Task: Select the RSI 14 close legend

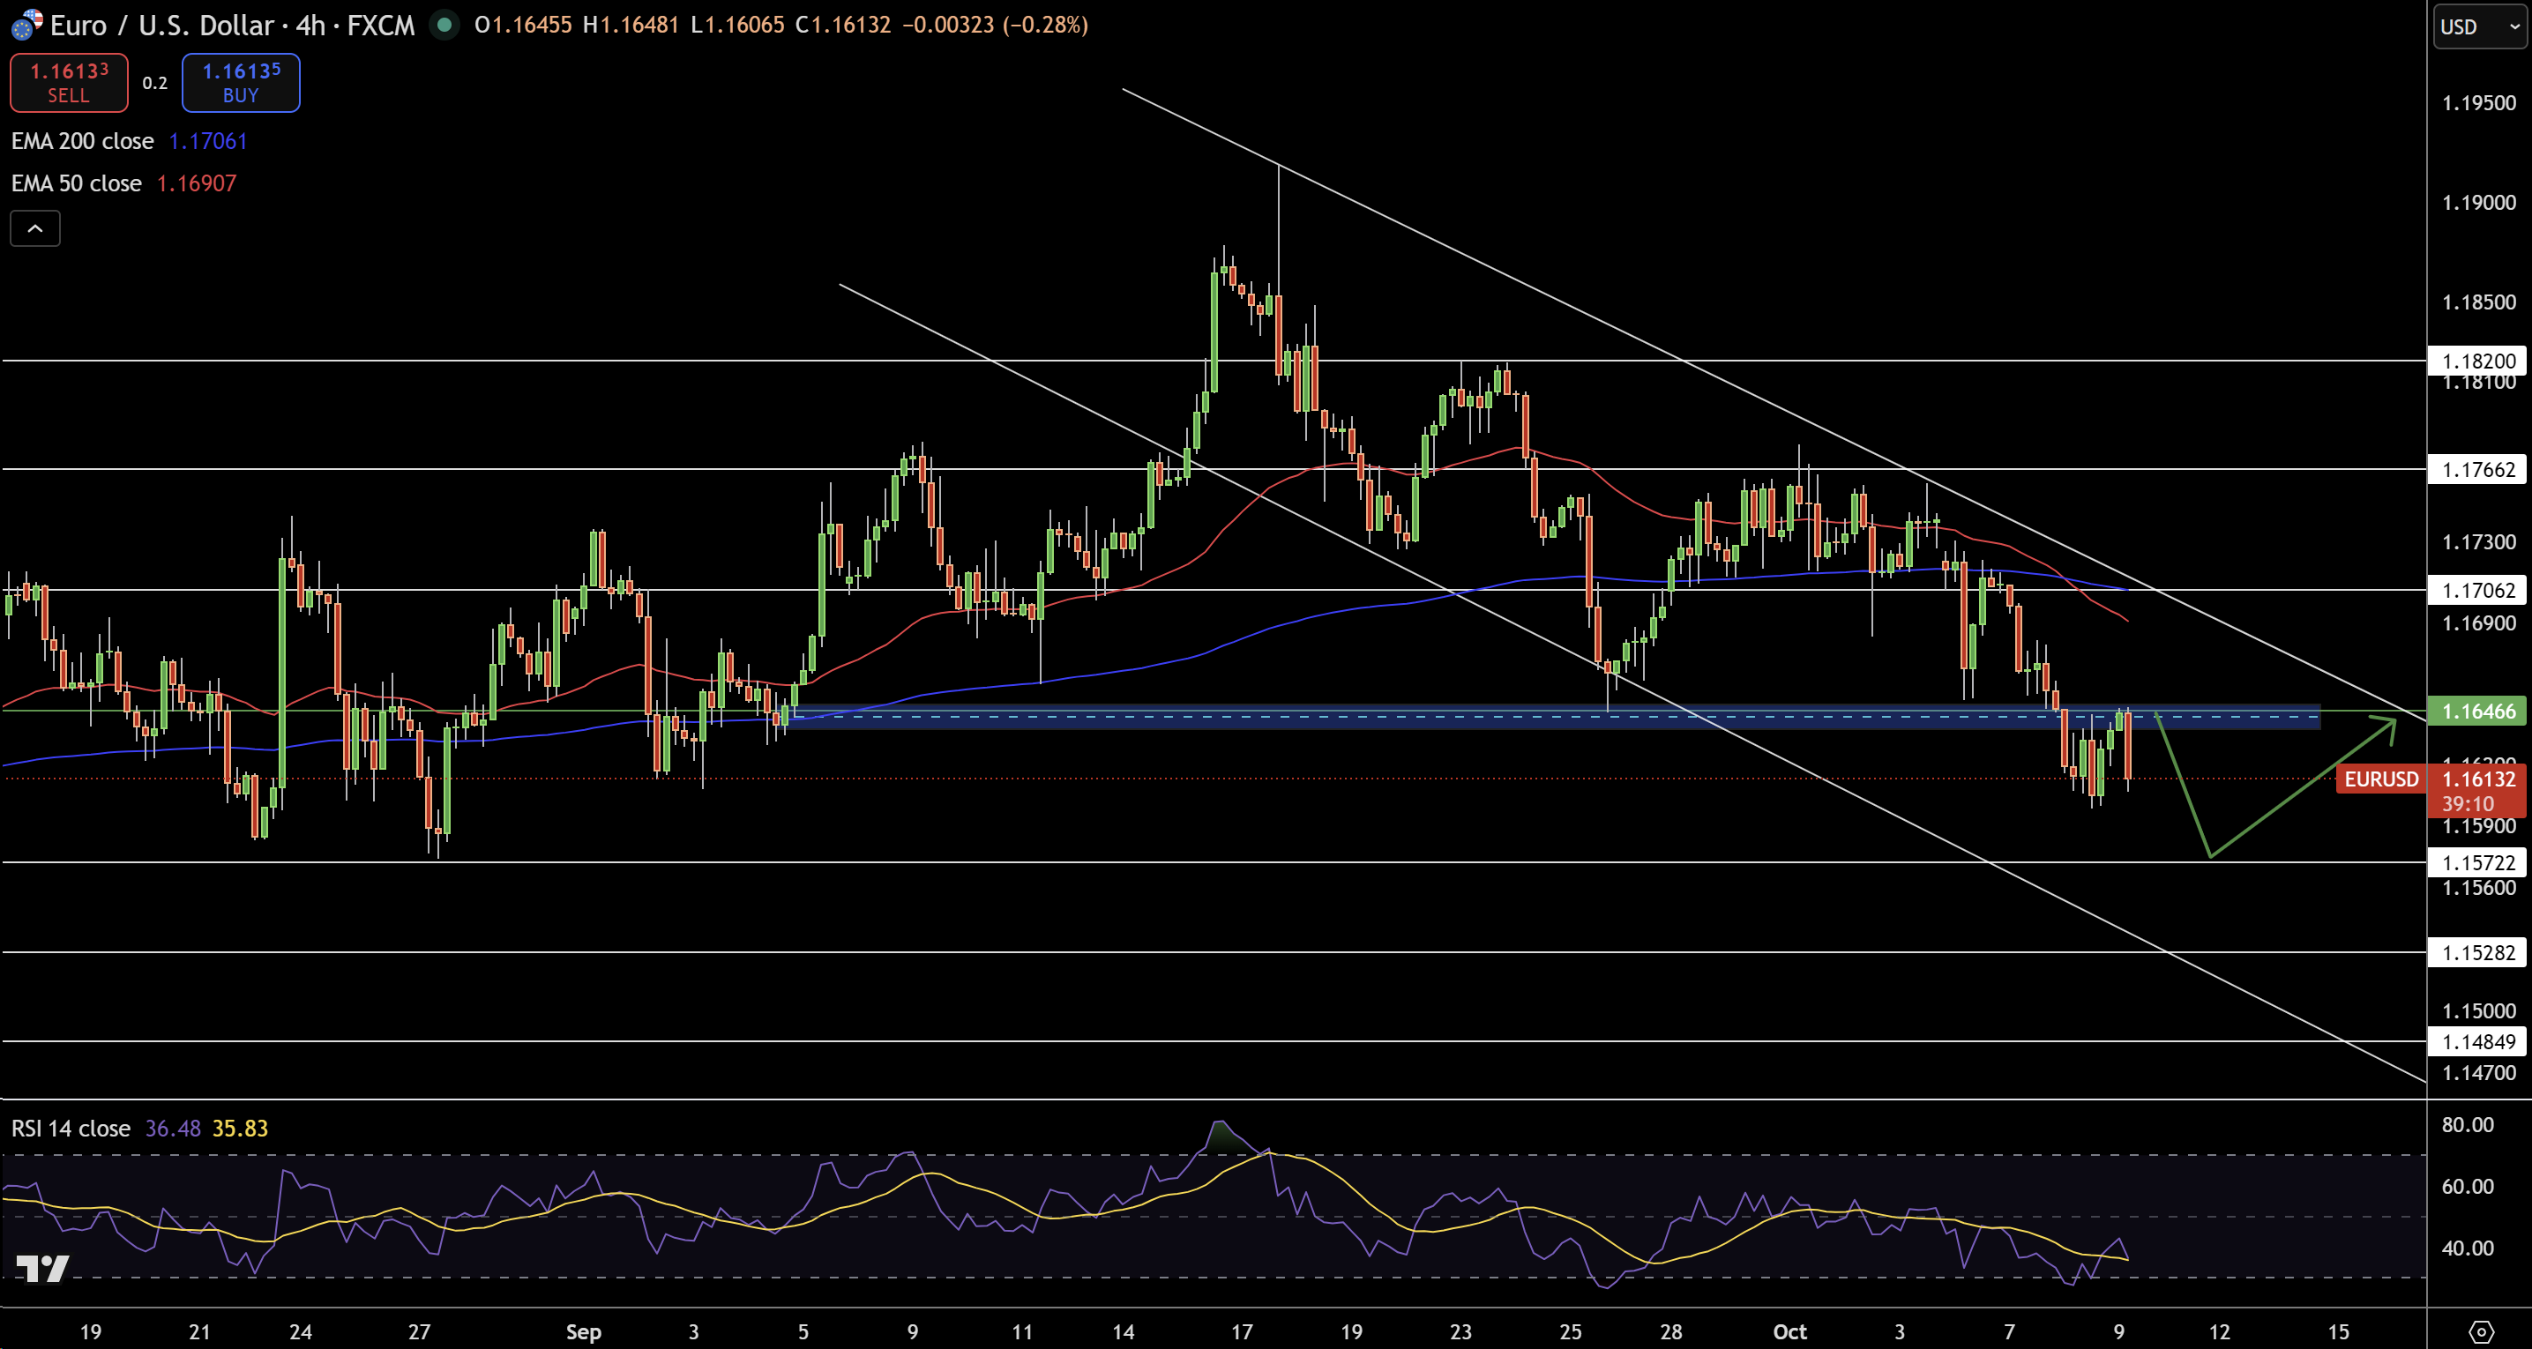Action: click(71, 1128)
